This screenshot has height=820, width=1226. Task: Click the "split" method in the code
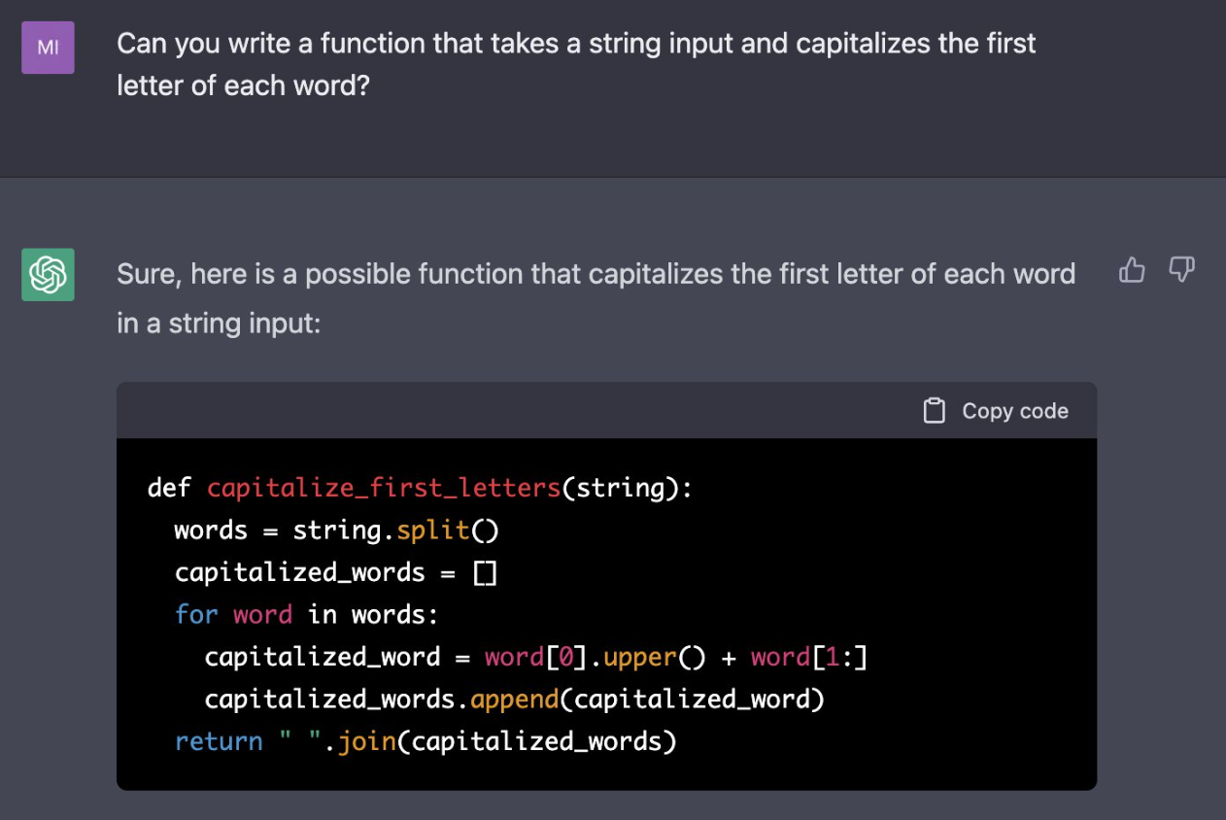pos(432,530)
